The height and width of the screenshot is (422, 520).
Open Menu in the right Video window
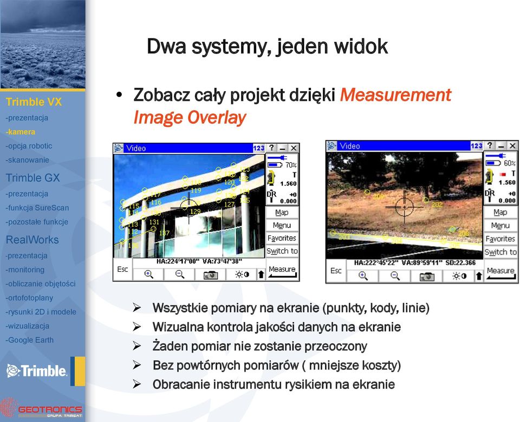500,226
